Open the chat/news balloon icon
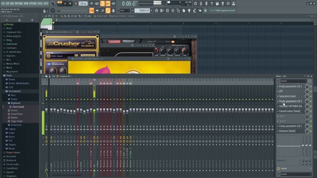The image size is (317, 178). coord(228,3)
